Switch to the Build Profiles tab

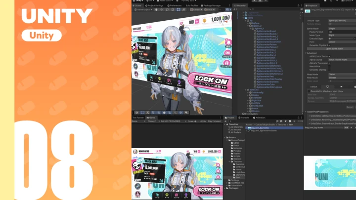(x=192, y=5)
